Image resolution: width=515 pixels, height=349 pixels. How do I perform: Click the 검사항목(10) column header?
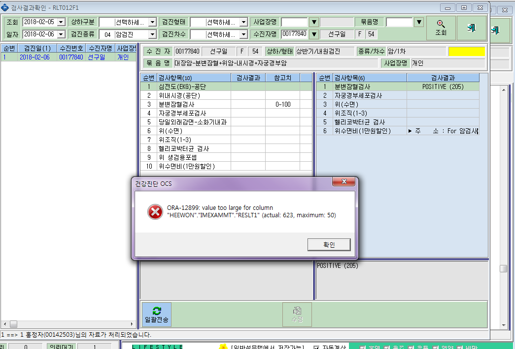click(194, 78)
